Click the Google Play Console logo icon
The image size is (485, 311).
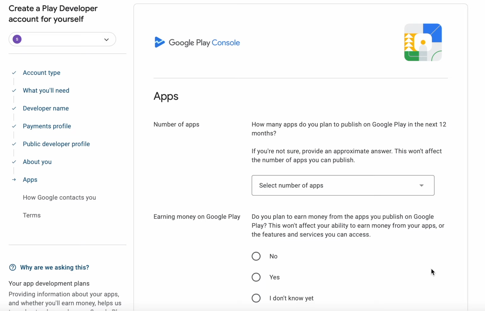tap(159, 42)
